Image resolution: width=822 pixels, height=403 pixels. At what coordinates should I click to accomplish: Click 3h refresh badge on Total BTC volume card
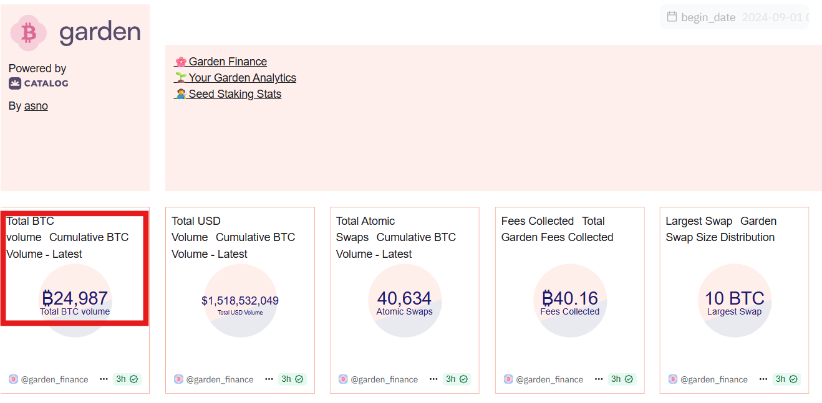pos(127,379)
